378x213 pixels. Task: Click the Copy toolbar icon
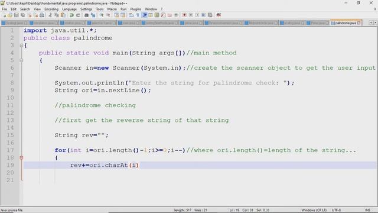click(x=57, y=15)
